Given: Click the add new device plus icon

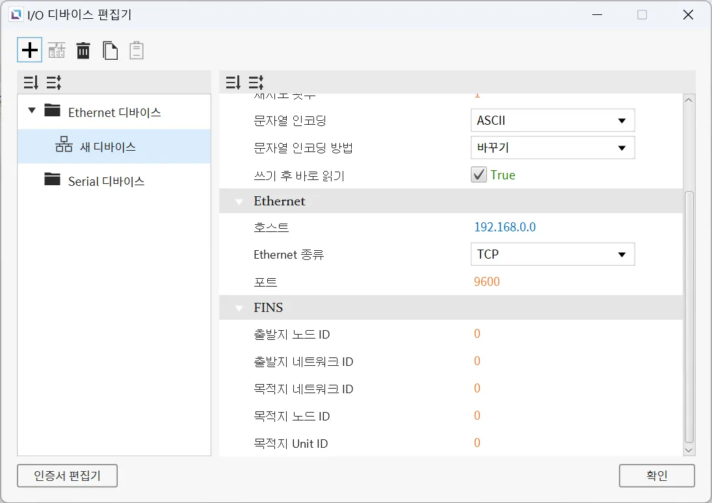Looking at the screenshot, I should tap(30, 50).
